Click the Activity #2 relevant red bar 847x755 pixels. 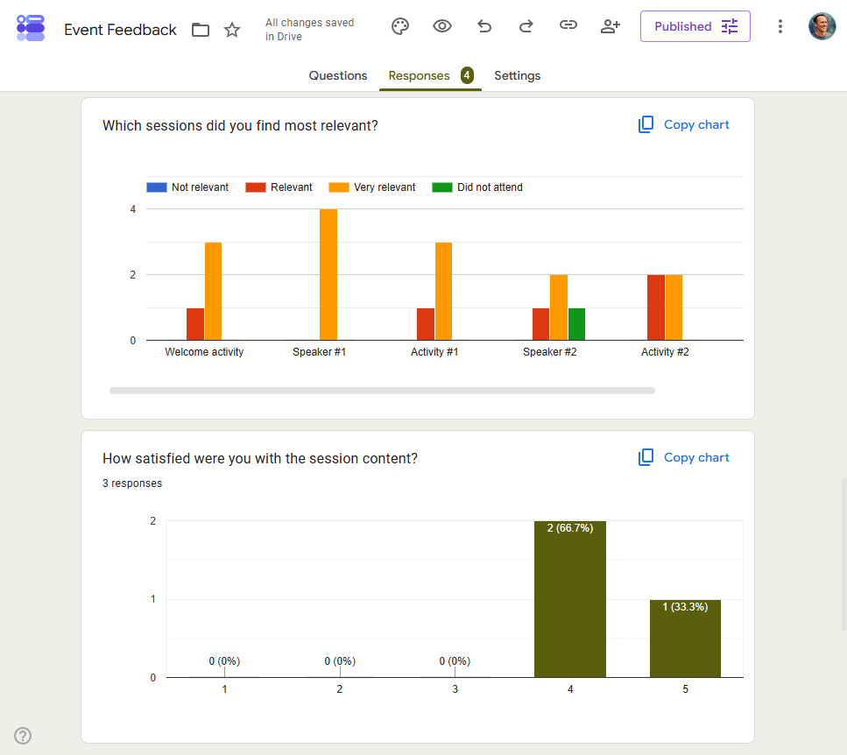(x=656, y=307)
